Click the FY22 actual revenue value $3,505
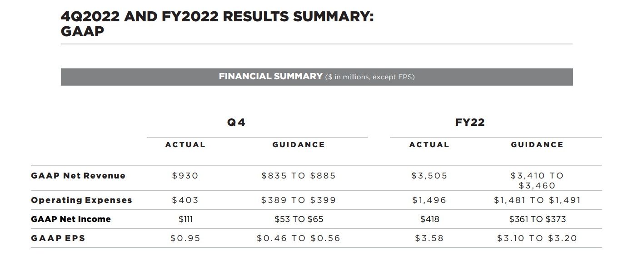 [429, 176]
